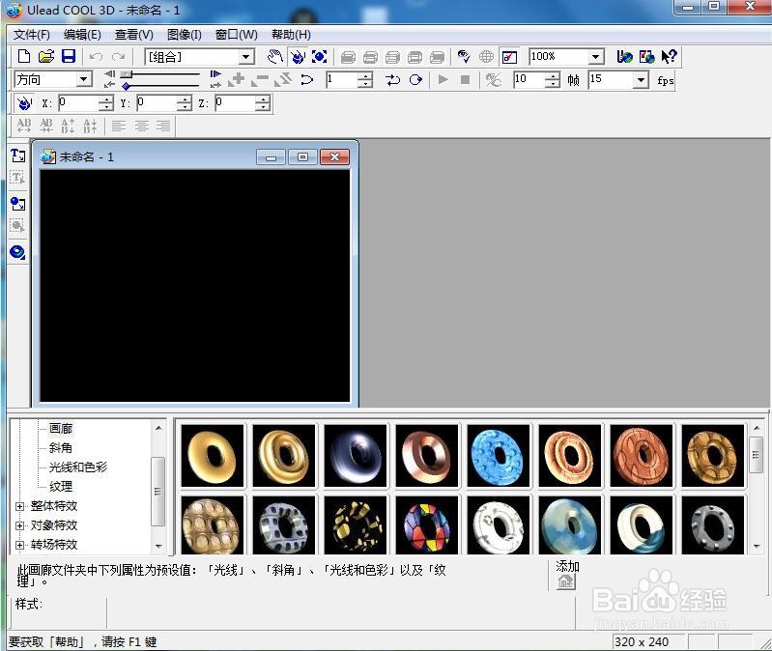Select the Size object tool

[320, 57]
